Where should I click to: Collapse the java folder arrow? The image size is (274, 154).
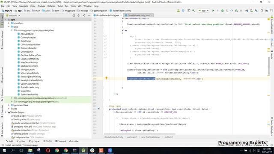tap(9, 27)
